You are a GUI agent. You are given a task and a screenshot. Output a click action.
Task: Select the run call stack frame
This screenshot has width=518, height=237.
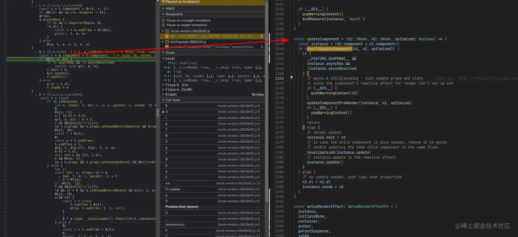pos(212,183)
